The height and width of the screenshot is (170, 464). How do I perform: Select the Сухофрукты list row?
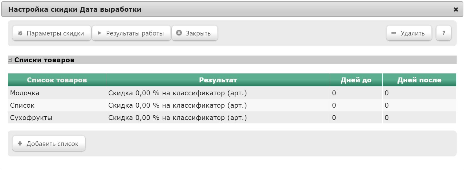232,118
